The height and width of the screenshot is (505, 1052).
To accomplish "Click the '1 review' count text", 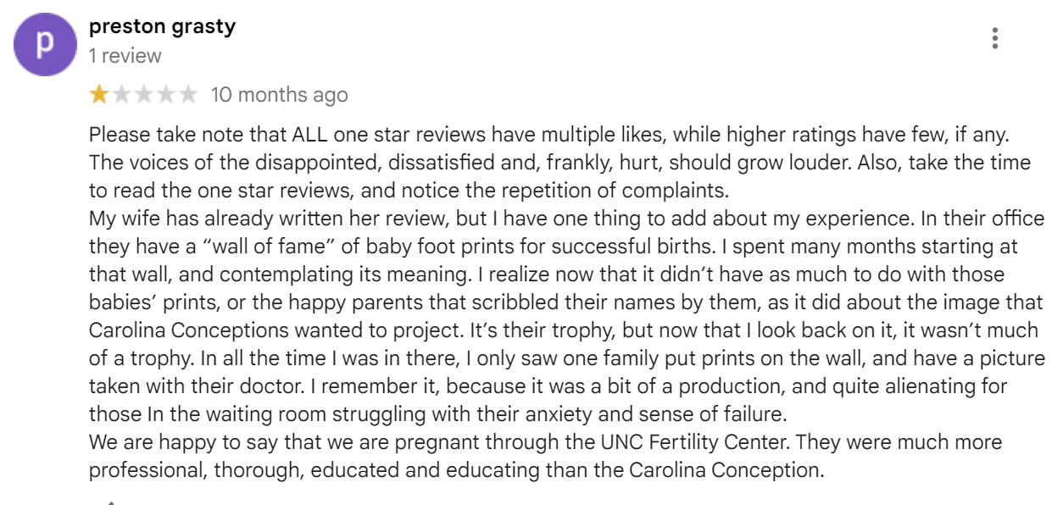I will [x=125, y=56].
